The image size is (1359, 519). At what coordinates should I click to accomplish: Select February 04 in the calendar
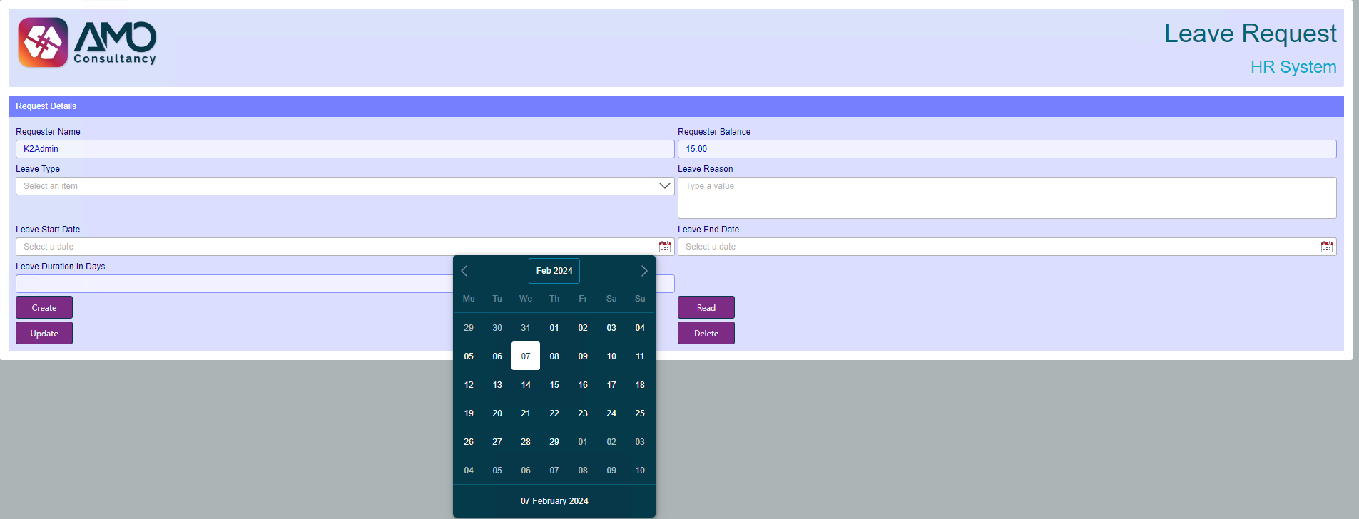[x=640, y=328]
